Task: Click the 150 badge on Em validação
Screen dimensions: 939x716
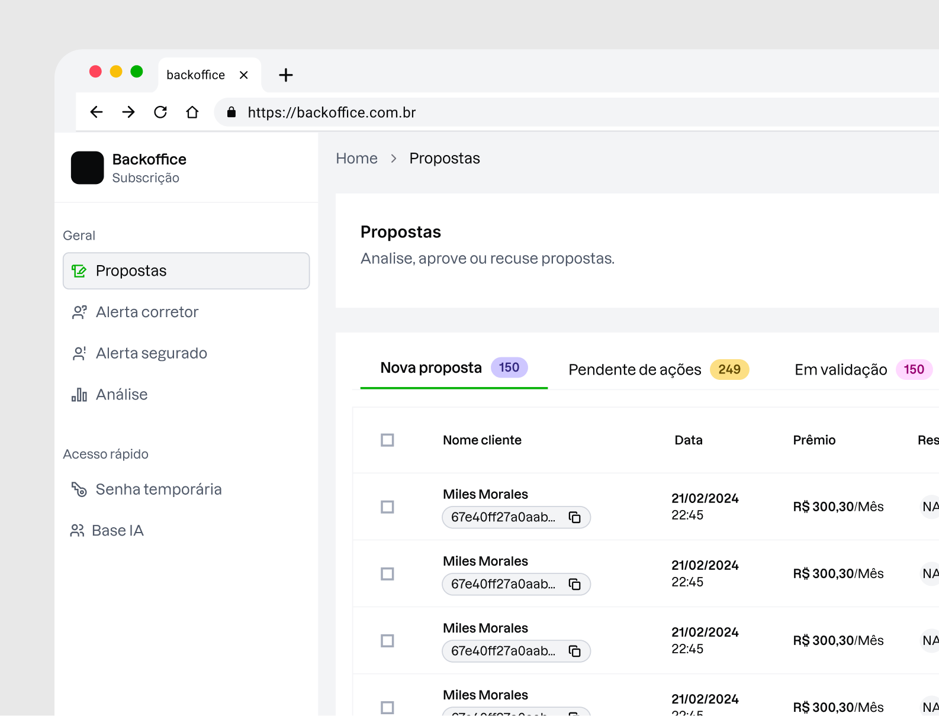Action: [914, 370]
